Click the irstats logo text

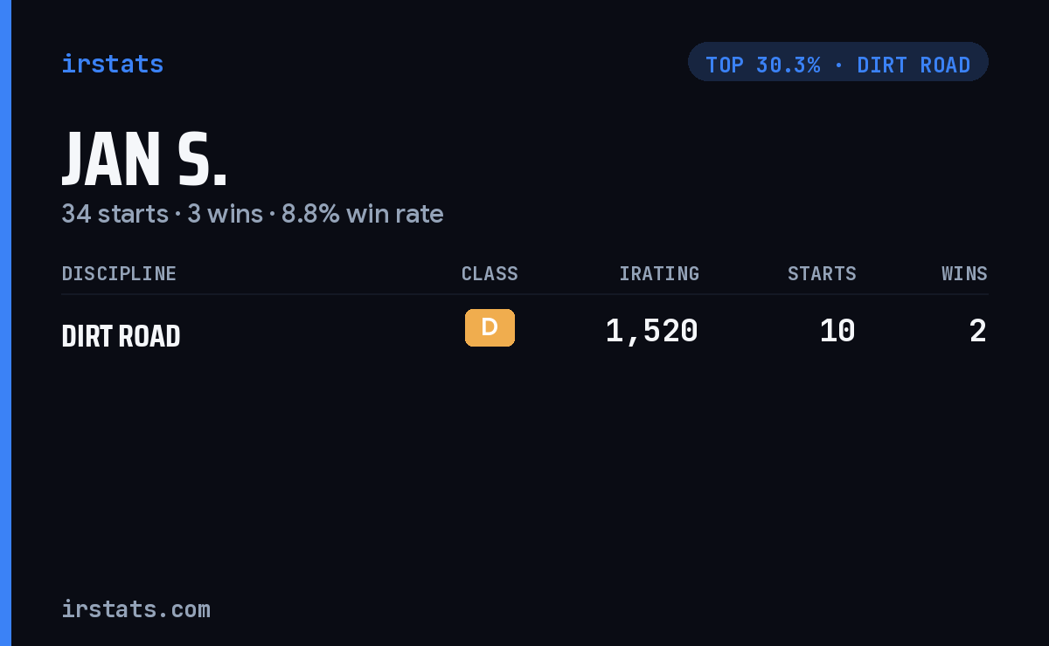112,64
